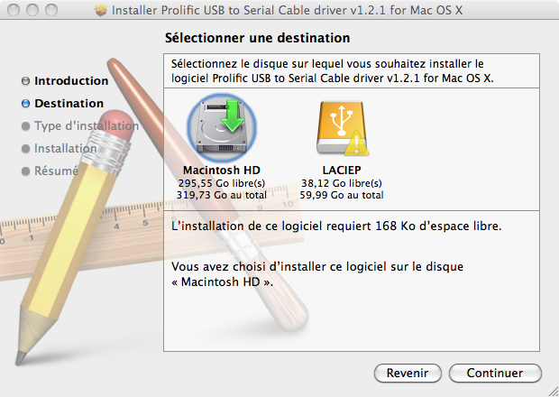Click the yellow warning badge on LACIEP

tap(356, 143)
